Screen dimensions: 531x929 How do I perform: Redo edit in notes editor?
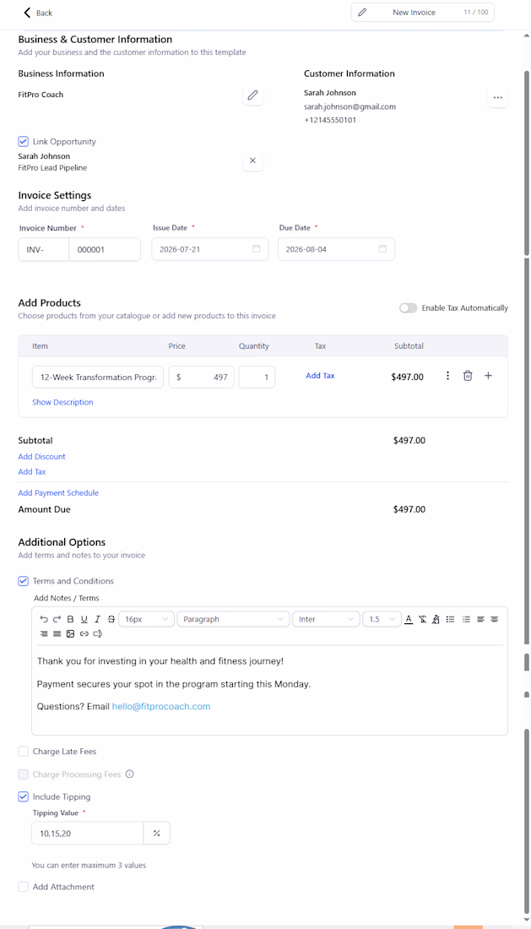pos(57,619)
